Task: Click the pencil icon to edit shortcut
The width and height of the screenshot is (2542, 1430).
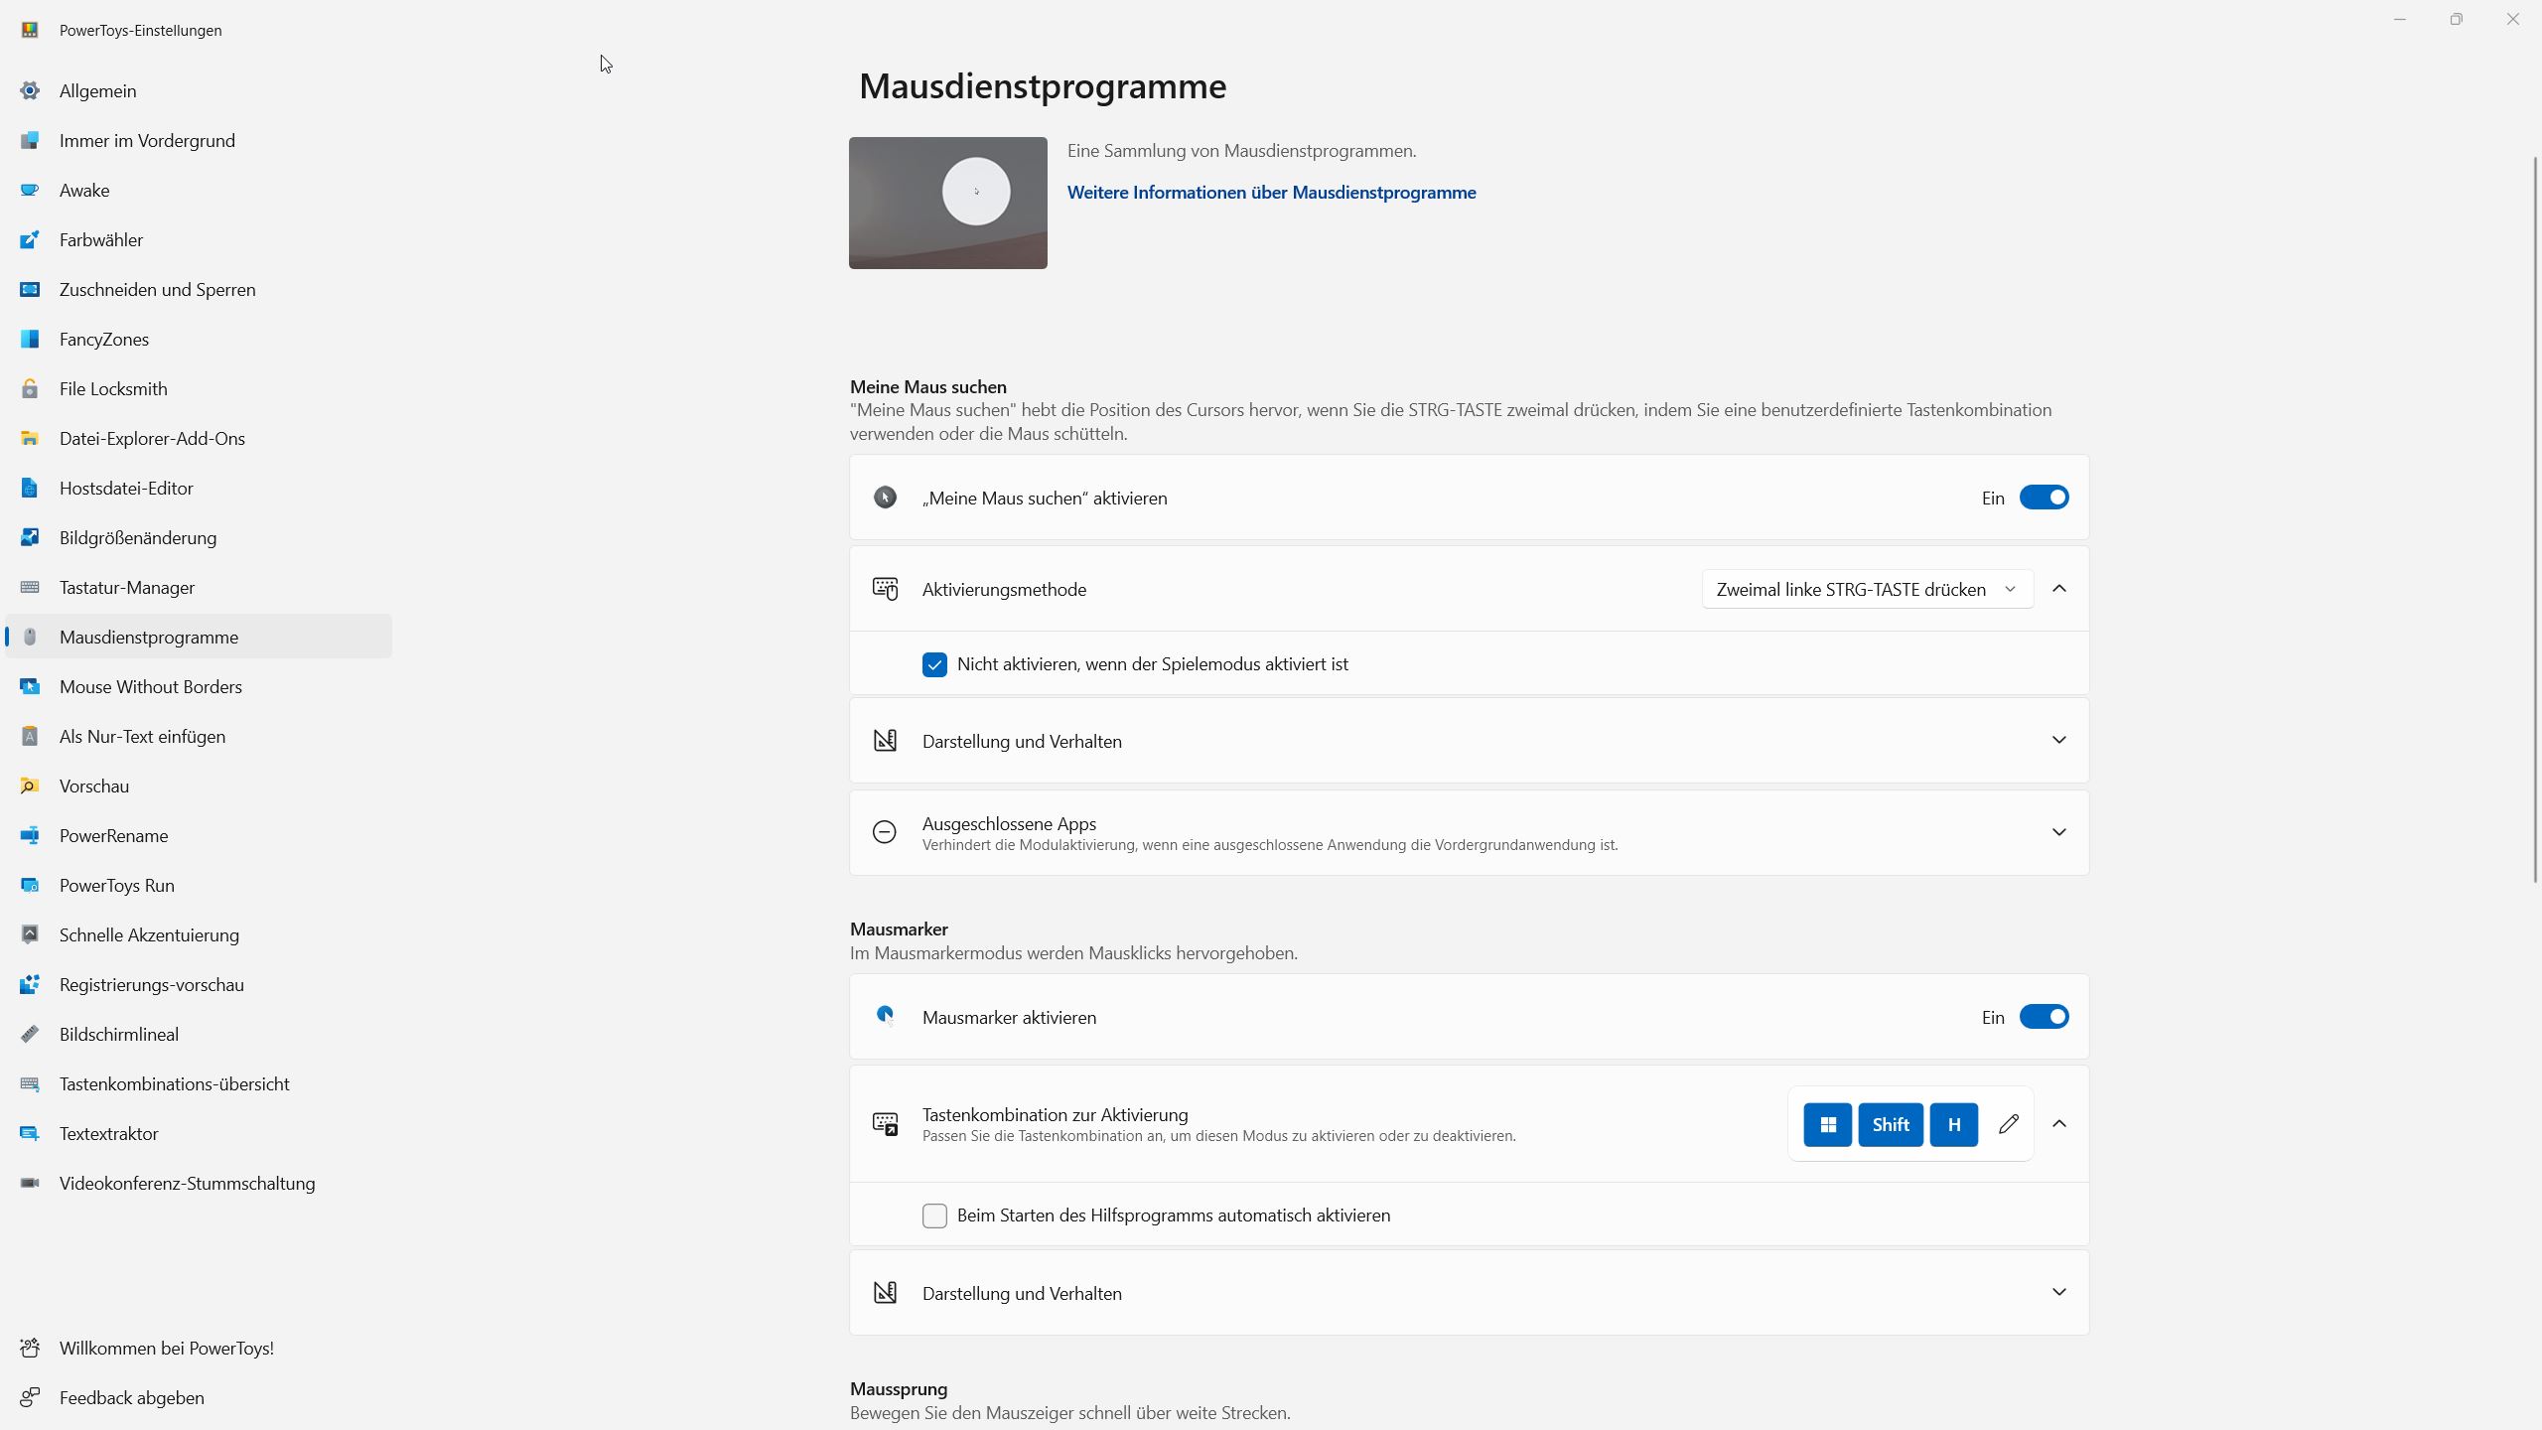Action: (x=2008, y=1124)
